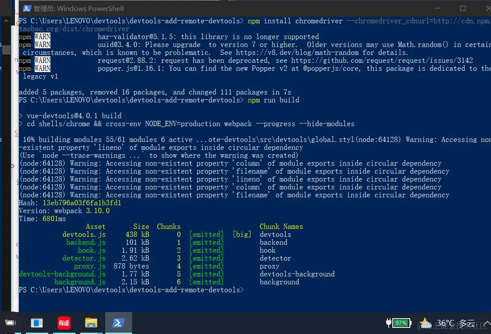Click the 'proxy.js' asset name
The image size is (491, 334).
point(90,266)
